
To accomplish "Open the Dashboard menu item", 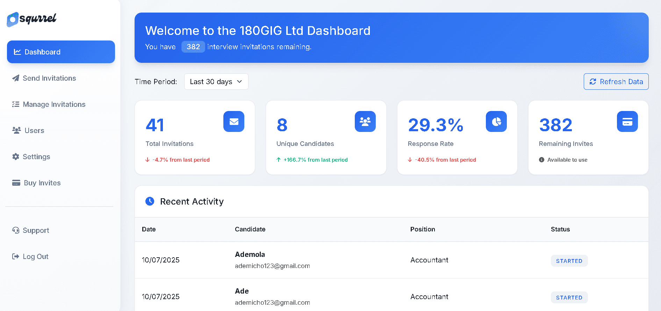I will 61,52.
